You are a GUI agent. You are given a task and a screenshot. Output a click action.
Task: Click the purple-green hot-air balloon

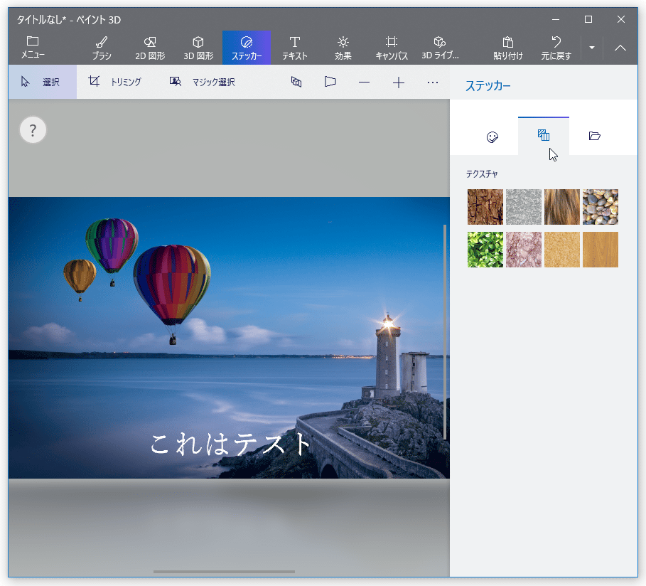click(x=112, y=246)
